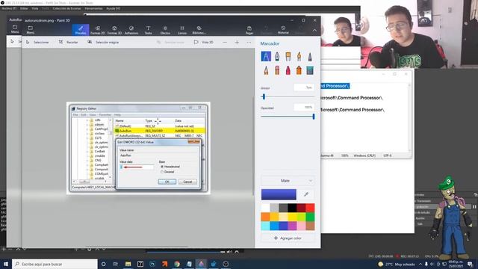Screen dimensions: 478x269
Task: Open the three-dot more options menu
Action: (x=249, y=42)
